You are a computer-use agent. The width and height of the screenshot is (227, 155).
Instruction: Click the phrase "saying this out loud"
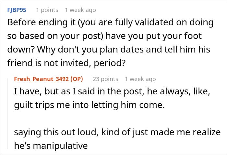(55, 132)
